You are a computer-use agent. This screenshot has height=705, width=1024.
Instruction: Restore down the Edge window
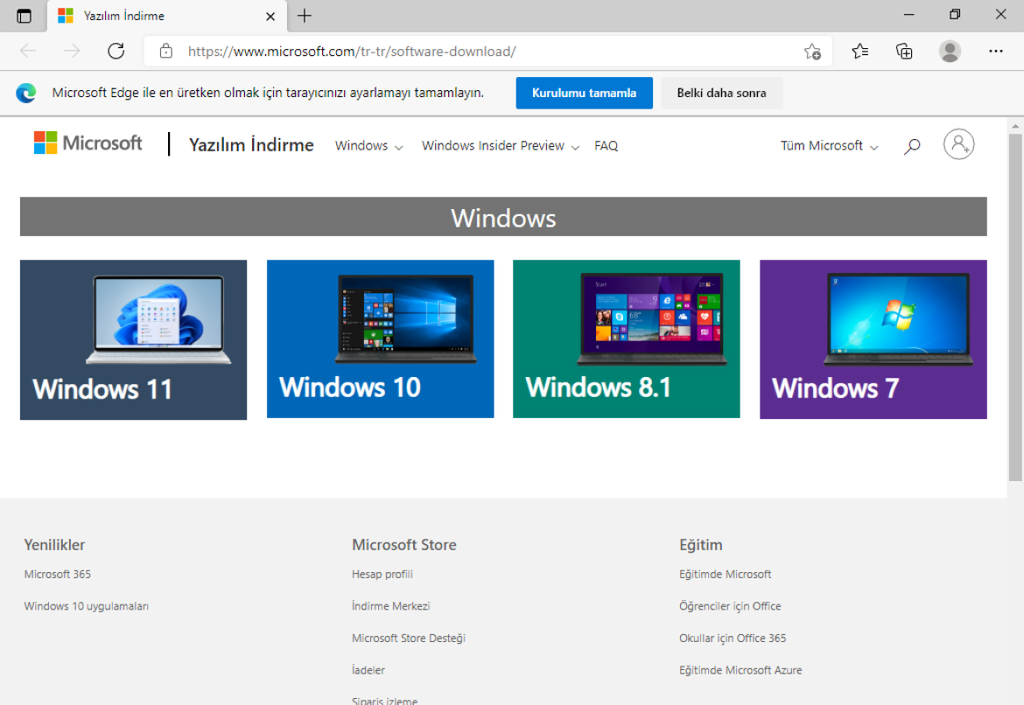click(955, 15)
